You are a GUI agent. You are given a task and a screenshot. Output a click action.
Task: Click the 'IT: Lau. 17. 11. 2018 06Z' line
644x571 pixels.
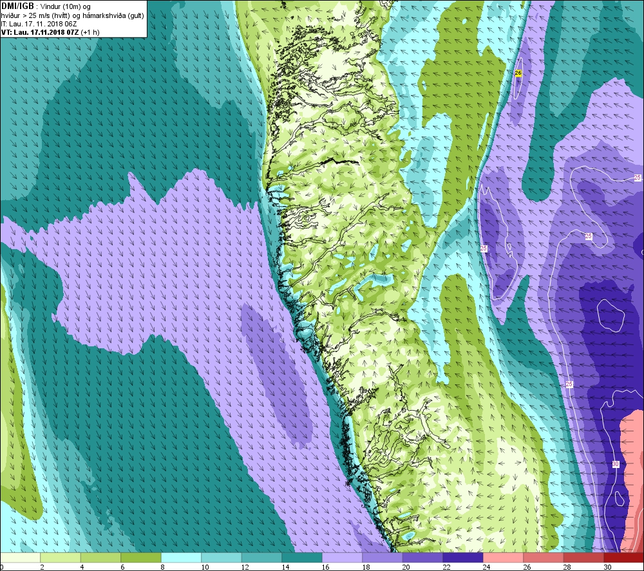(39, 24)
